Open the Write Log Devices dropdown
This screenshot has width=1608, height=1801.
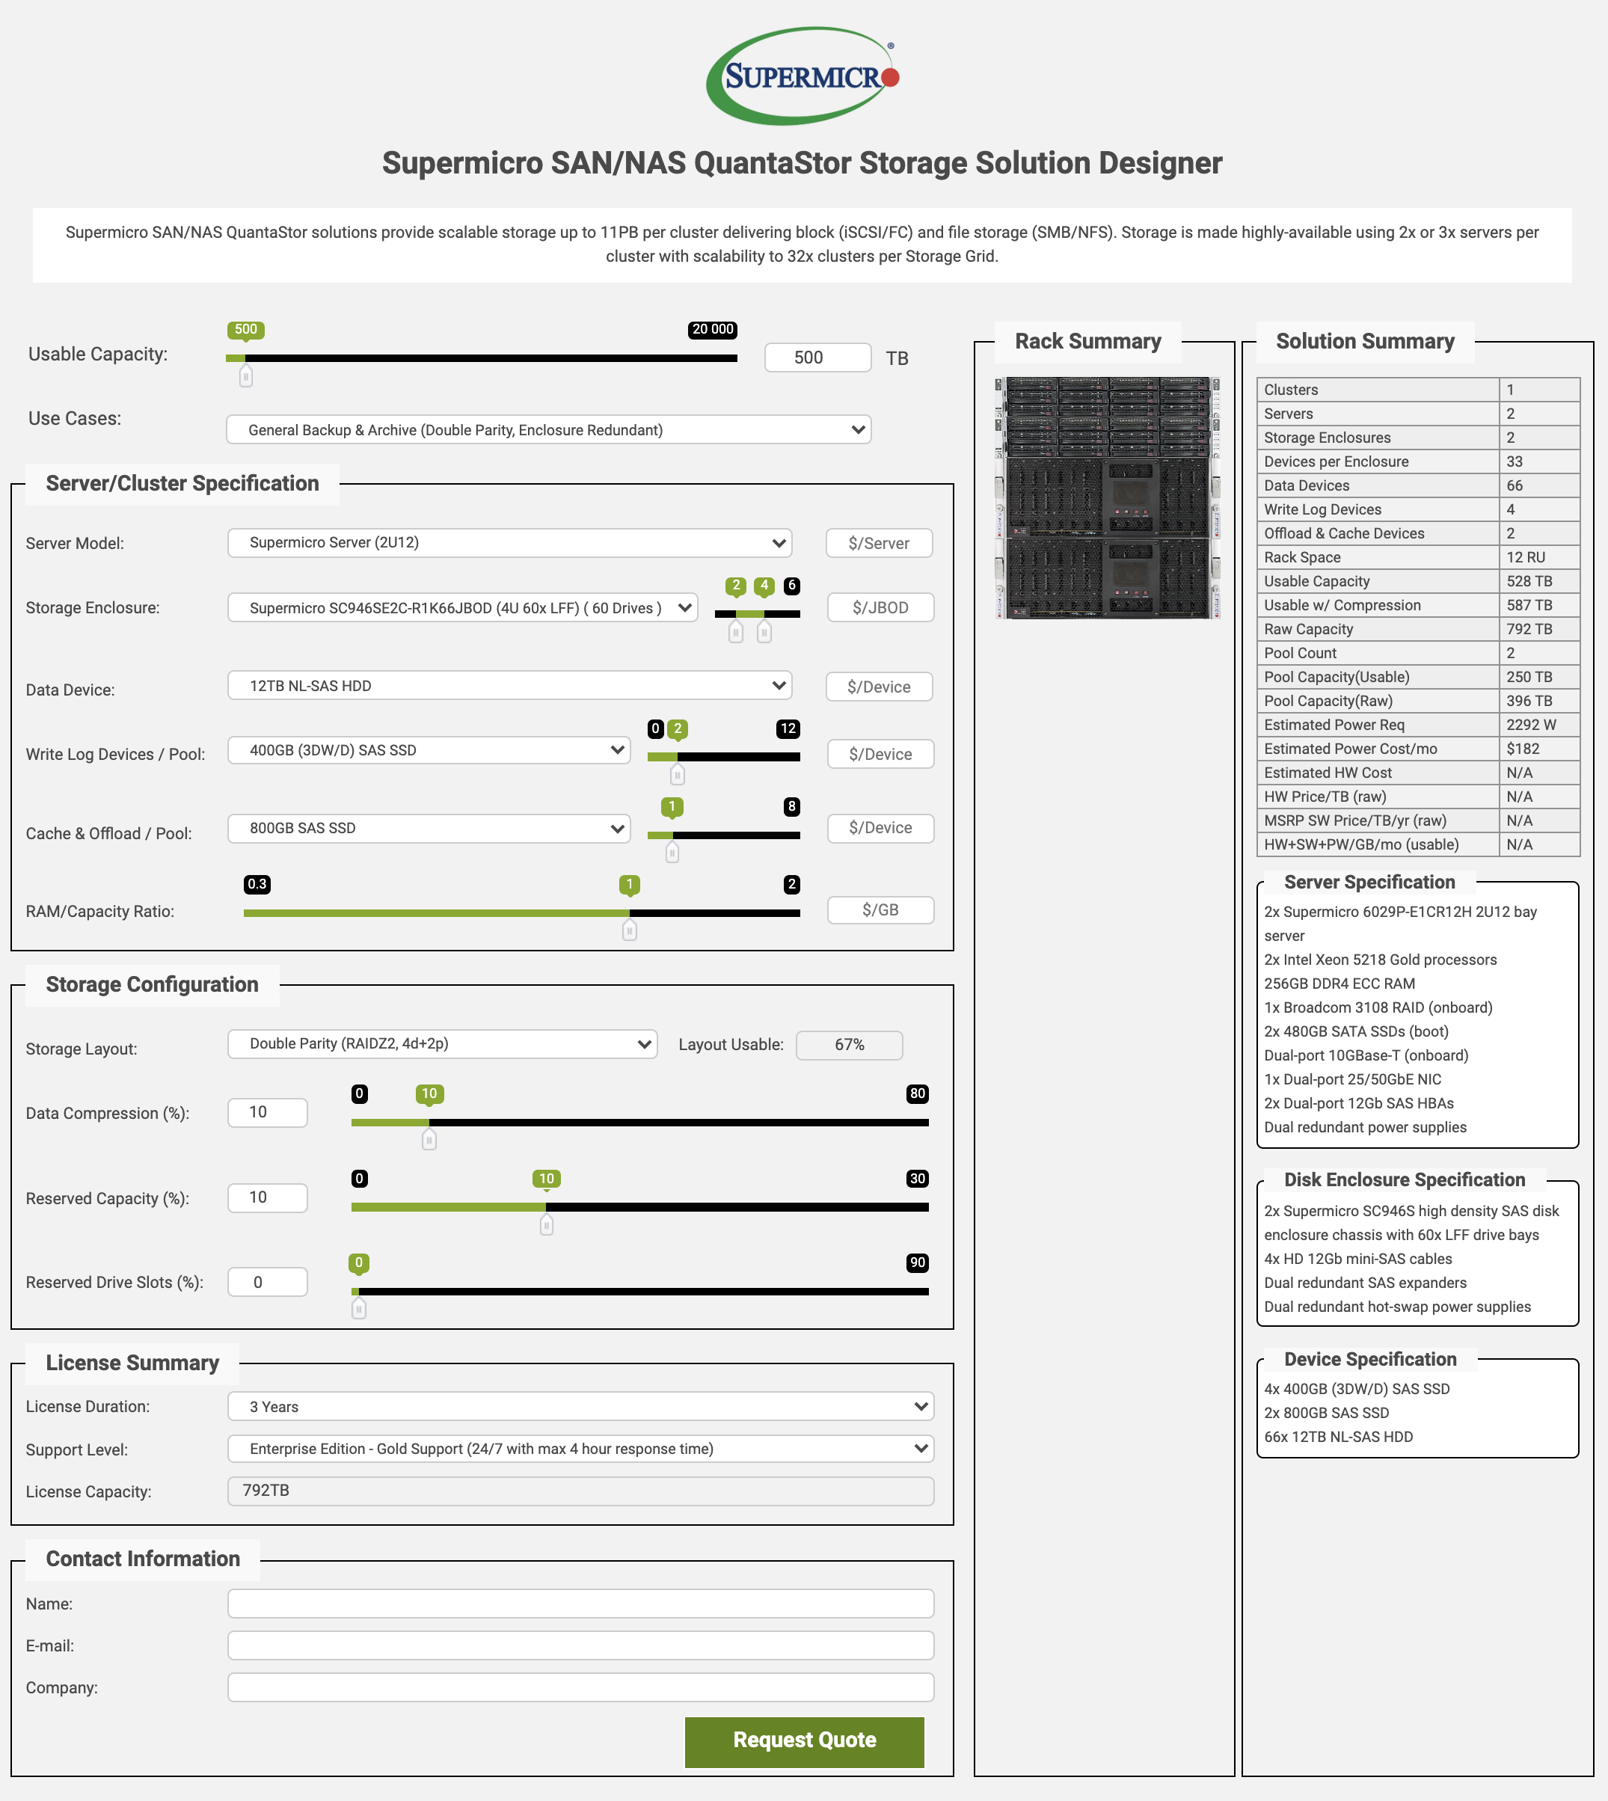429,750
